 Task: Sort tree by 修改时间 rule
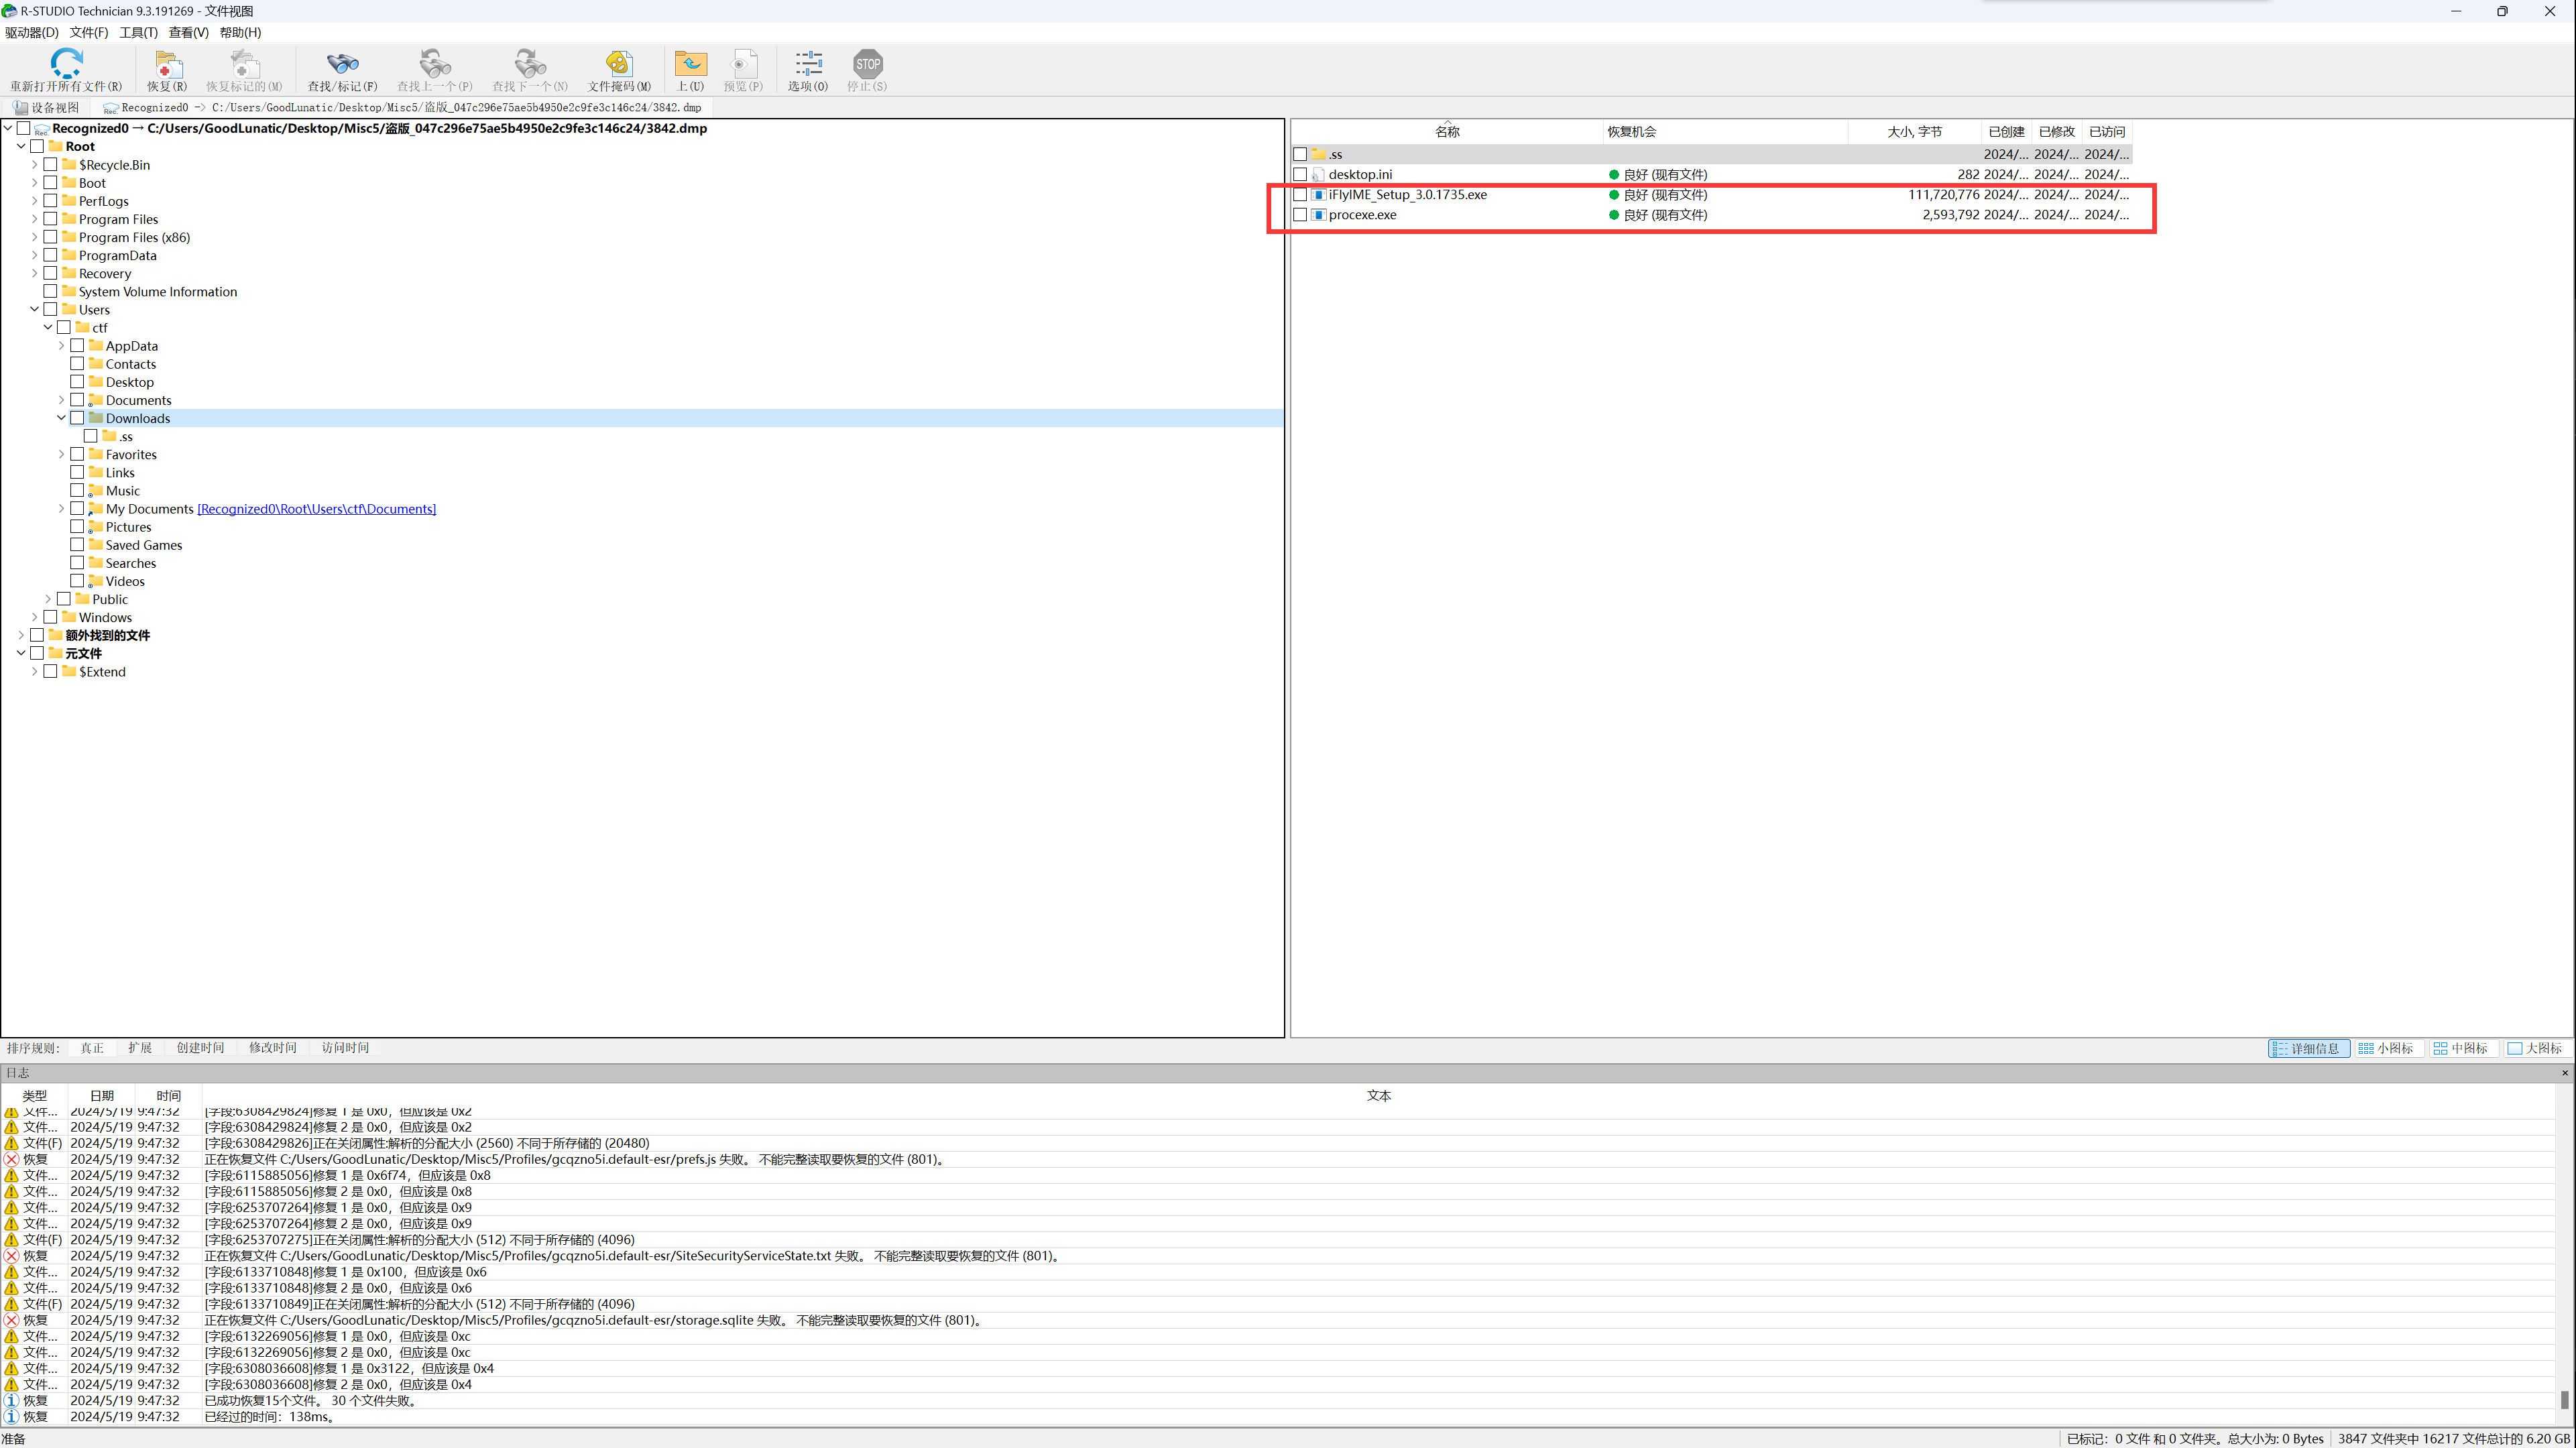(273, 1048)
